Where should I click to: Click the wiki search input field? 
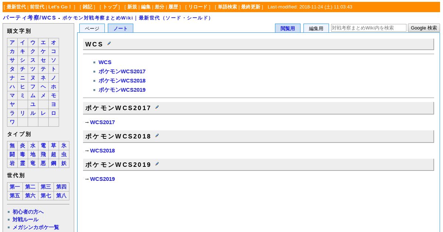point(369,28)
